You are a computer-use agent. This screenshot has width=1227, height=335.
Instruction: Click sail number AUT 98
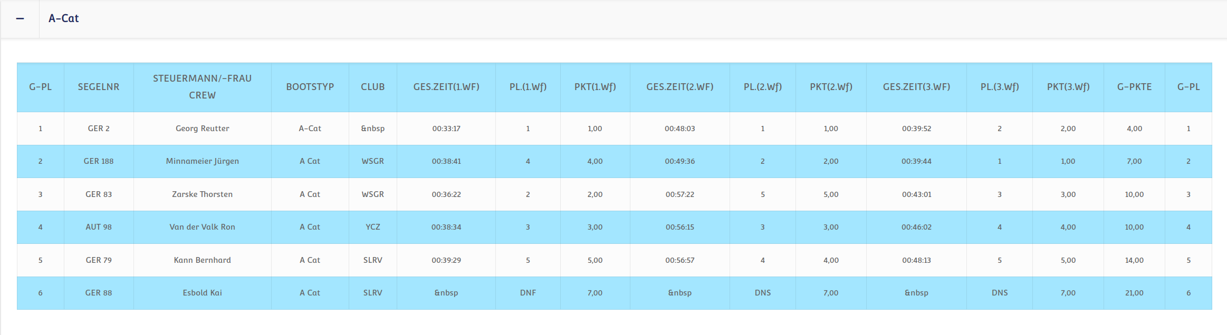[x=99, y=227]
